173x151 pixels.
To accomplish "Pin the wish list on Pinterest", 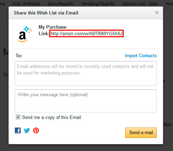I will [x=36, y=130].
